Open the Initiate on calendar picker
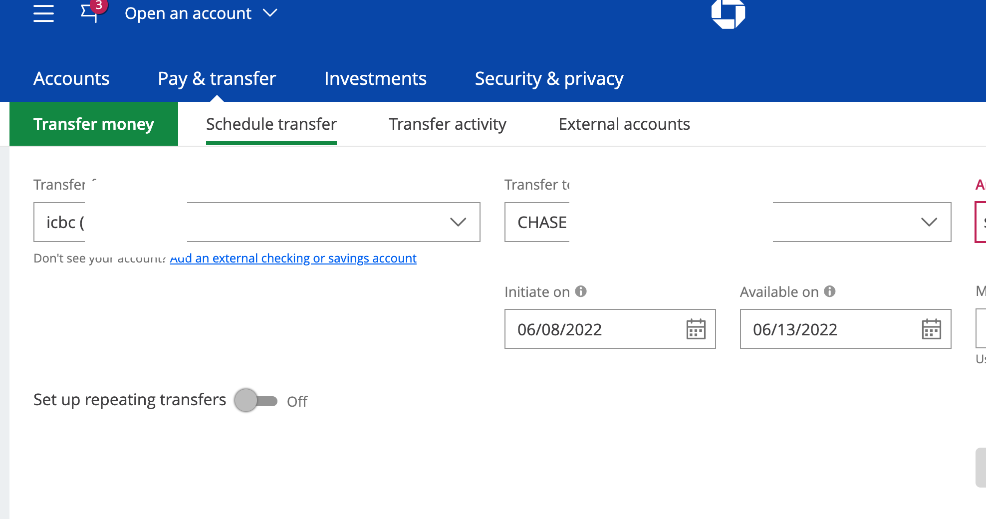Screen dimensions: 986x519 pos(696,329)
